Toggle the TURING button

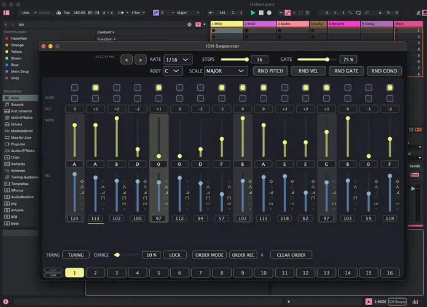pos(76,255)
